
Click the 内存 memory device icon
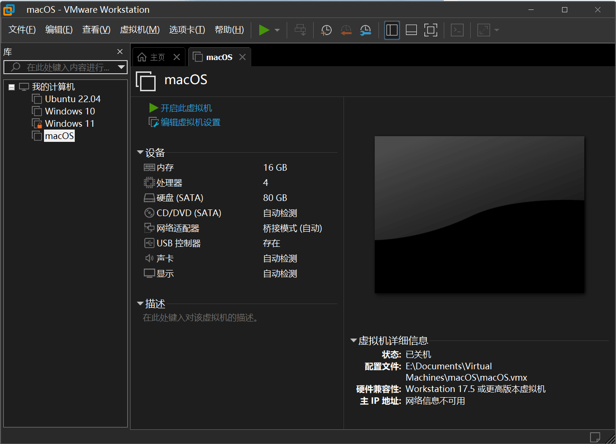150,167
